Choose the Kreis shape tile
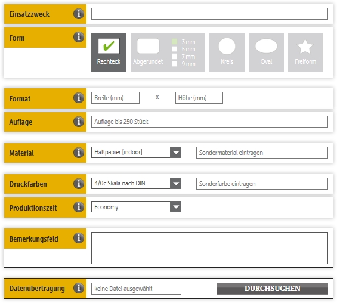Screen dimensions: 337x303 [x=227, y=52]
